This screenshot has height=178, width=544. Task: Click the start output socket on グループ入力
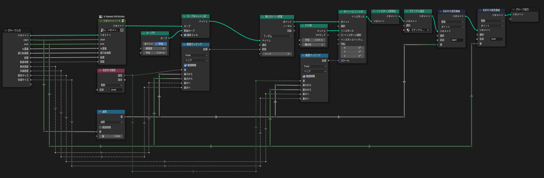31,39
